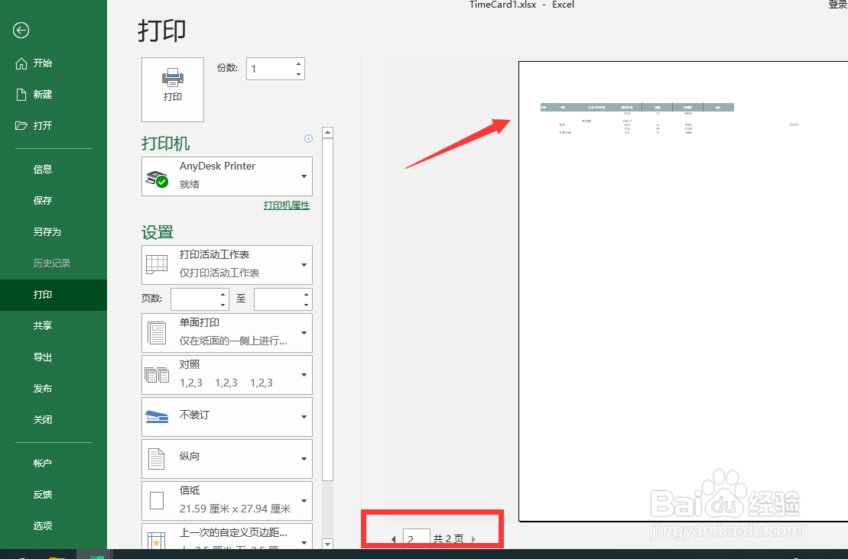
Task: Click the Open folder icon
Action: tap(21, 126)
